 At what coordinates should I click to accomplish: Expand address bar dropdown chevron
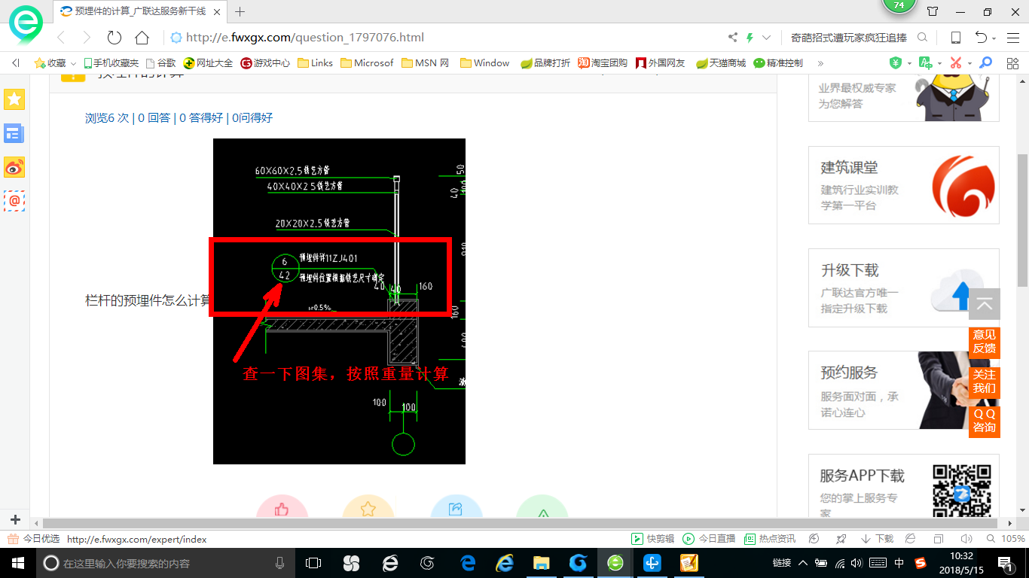click(766, 38)
